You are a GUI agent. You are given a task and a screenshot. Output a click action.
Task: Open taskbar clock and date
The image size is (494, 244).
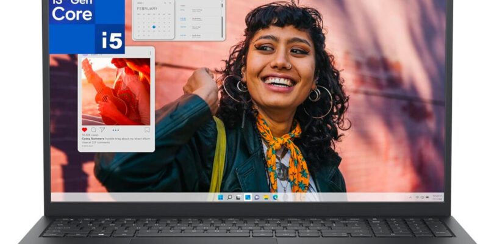pyautogui.click(x=437, y=198)
